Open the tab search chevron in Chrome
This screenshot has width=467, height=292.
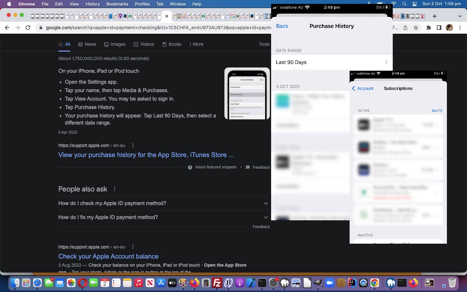(x=460, y=16)
